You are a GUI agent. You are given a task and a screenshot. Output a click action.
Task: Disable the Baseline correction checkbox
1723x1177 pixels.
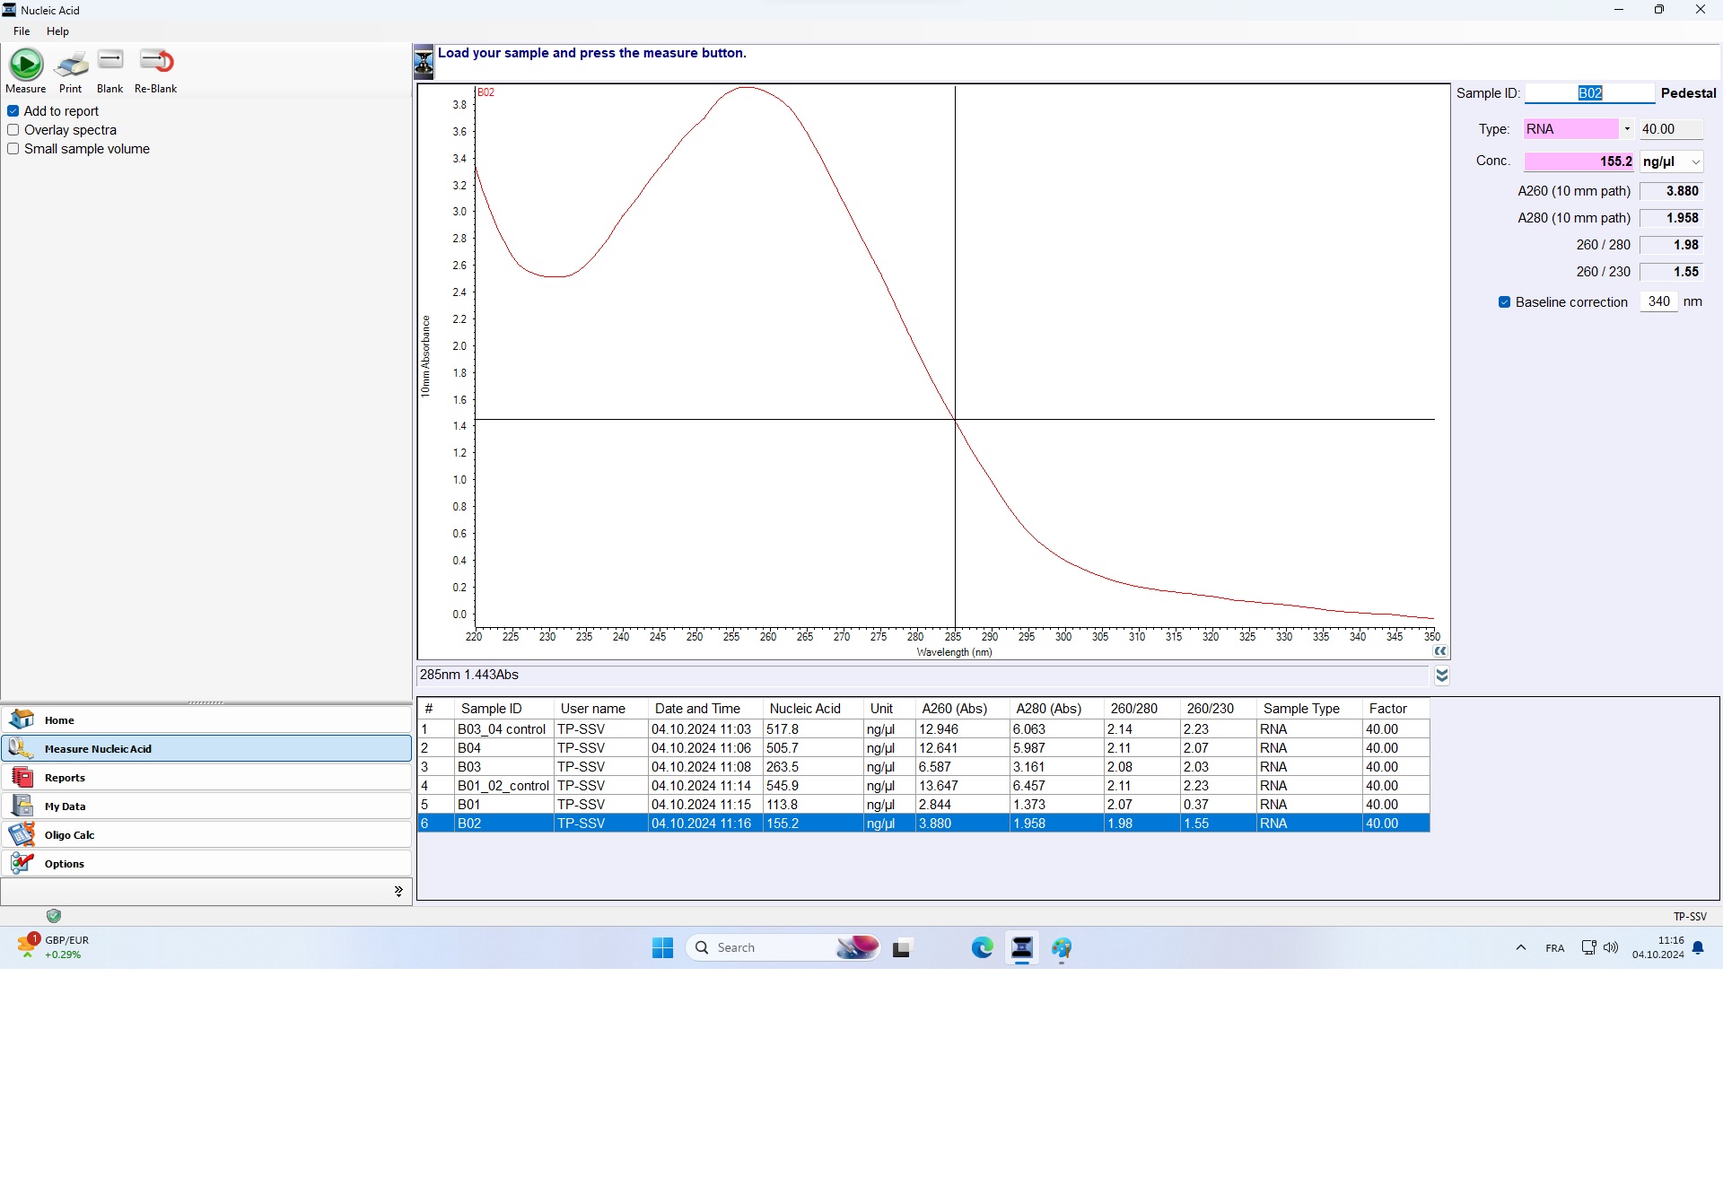click(1505, 302)
